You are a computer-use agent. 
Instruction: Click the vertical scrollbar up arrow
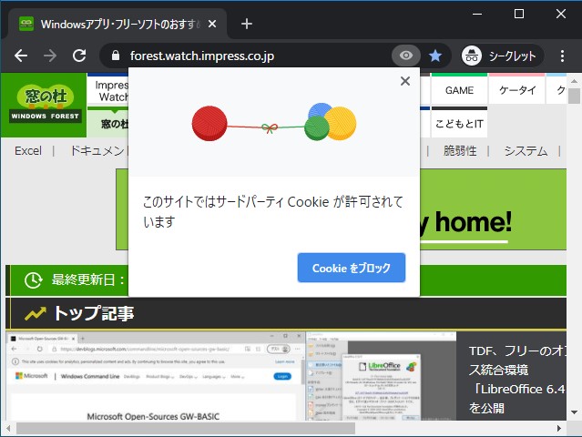tap(574, 80)
